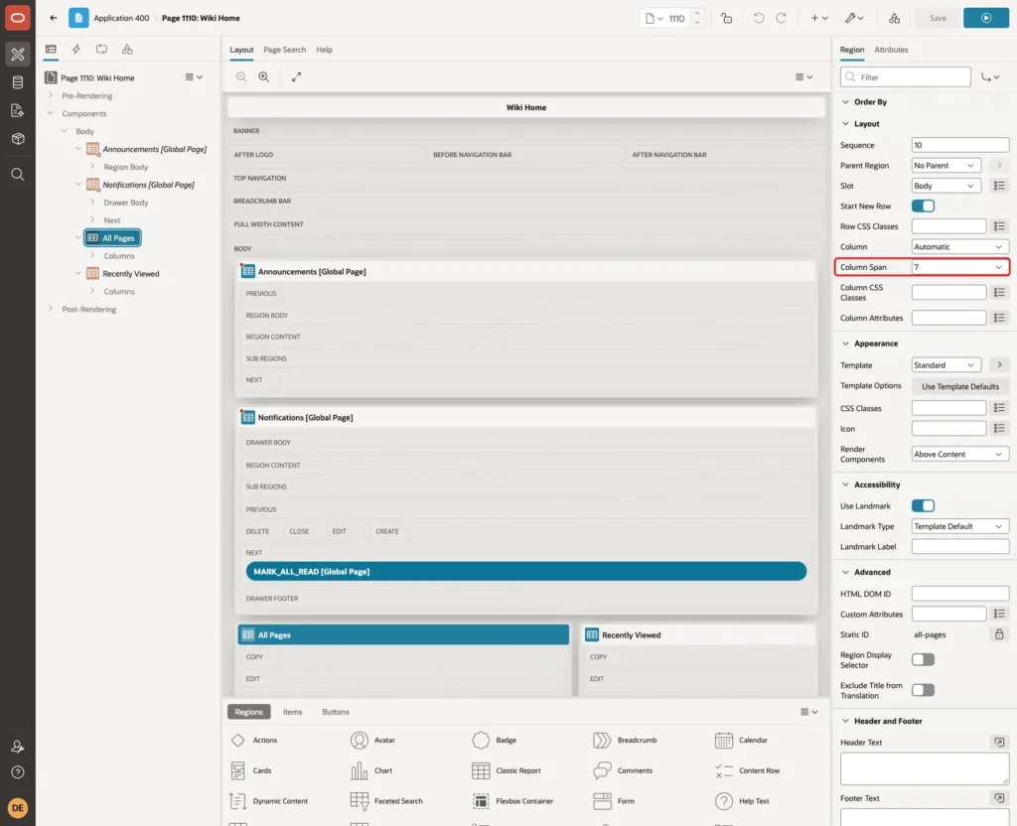Open the Landmark Type dropdown
The width and height of the screenshot is (1017, 826).
[960, 526]
